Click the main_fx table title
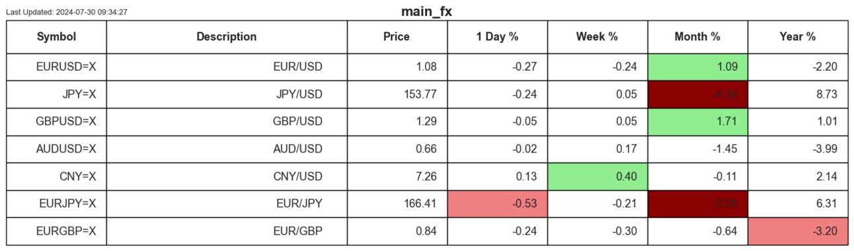Viewport: 854px width, 251px height. click(426, 11)
